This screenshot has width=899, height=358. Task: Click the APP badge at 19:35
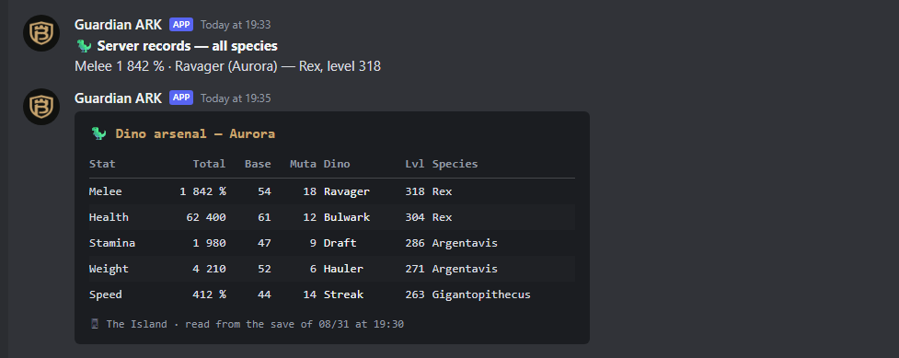pos(181,98)
